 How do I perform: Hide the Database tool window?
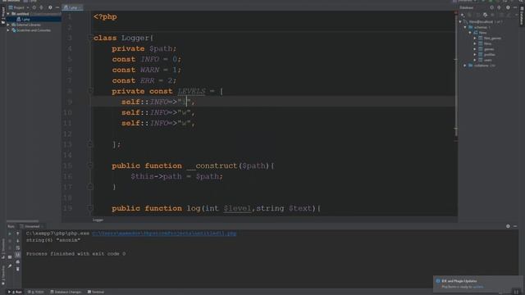tap(515, 7)
